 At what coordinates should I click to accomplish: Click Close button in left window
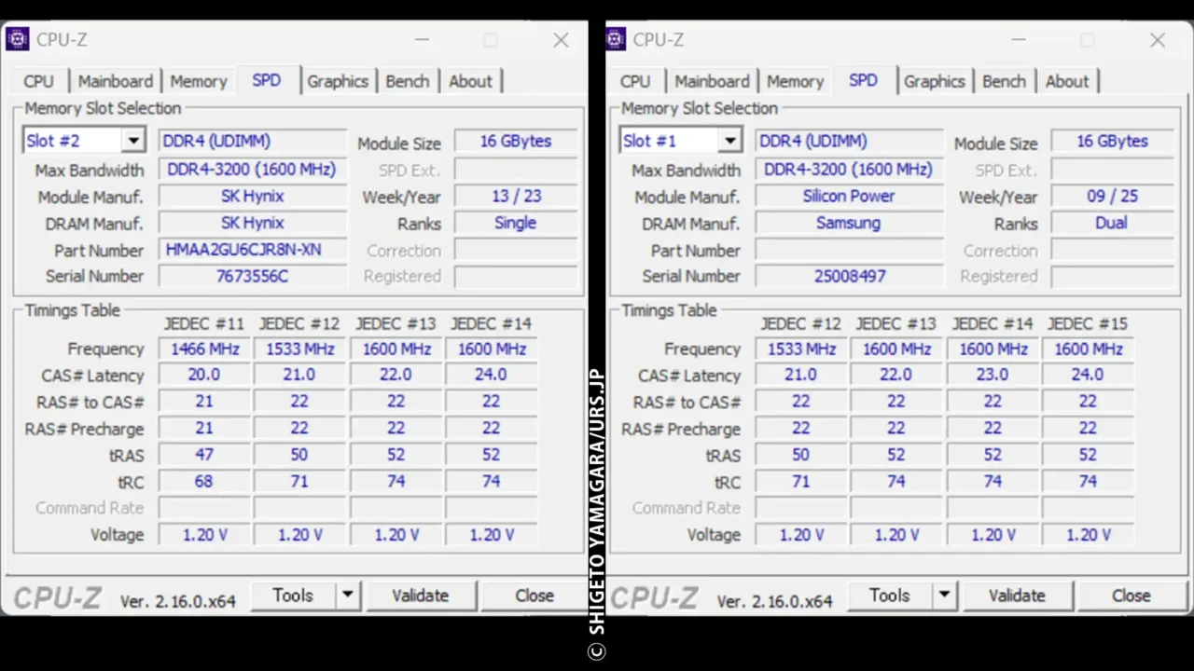coord(535,596)
